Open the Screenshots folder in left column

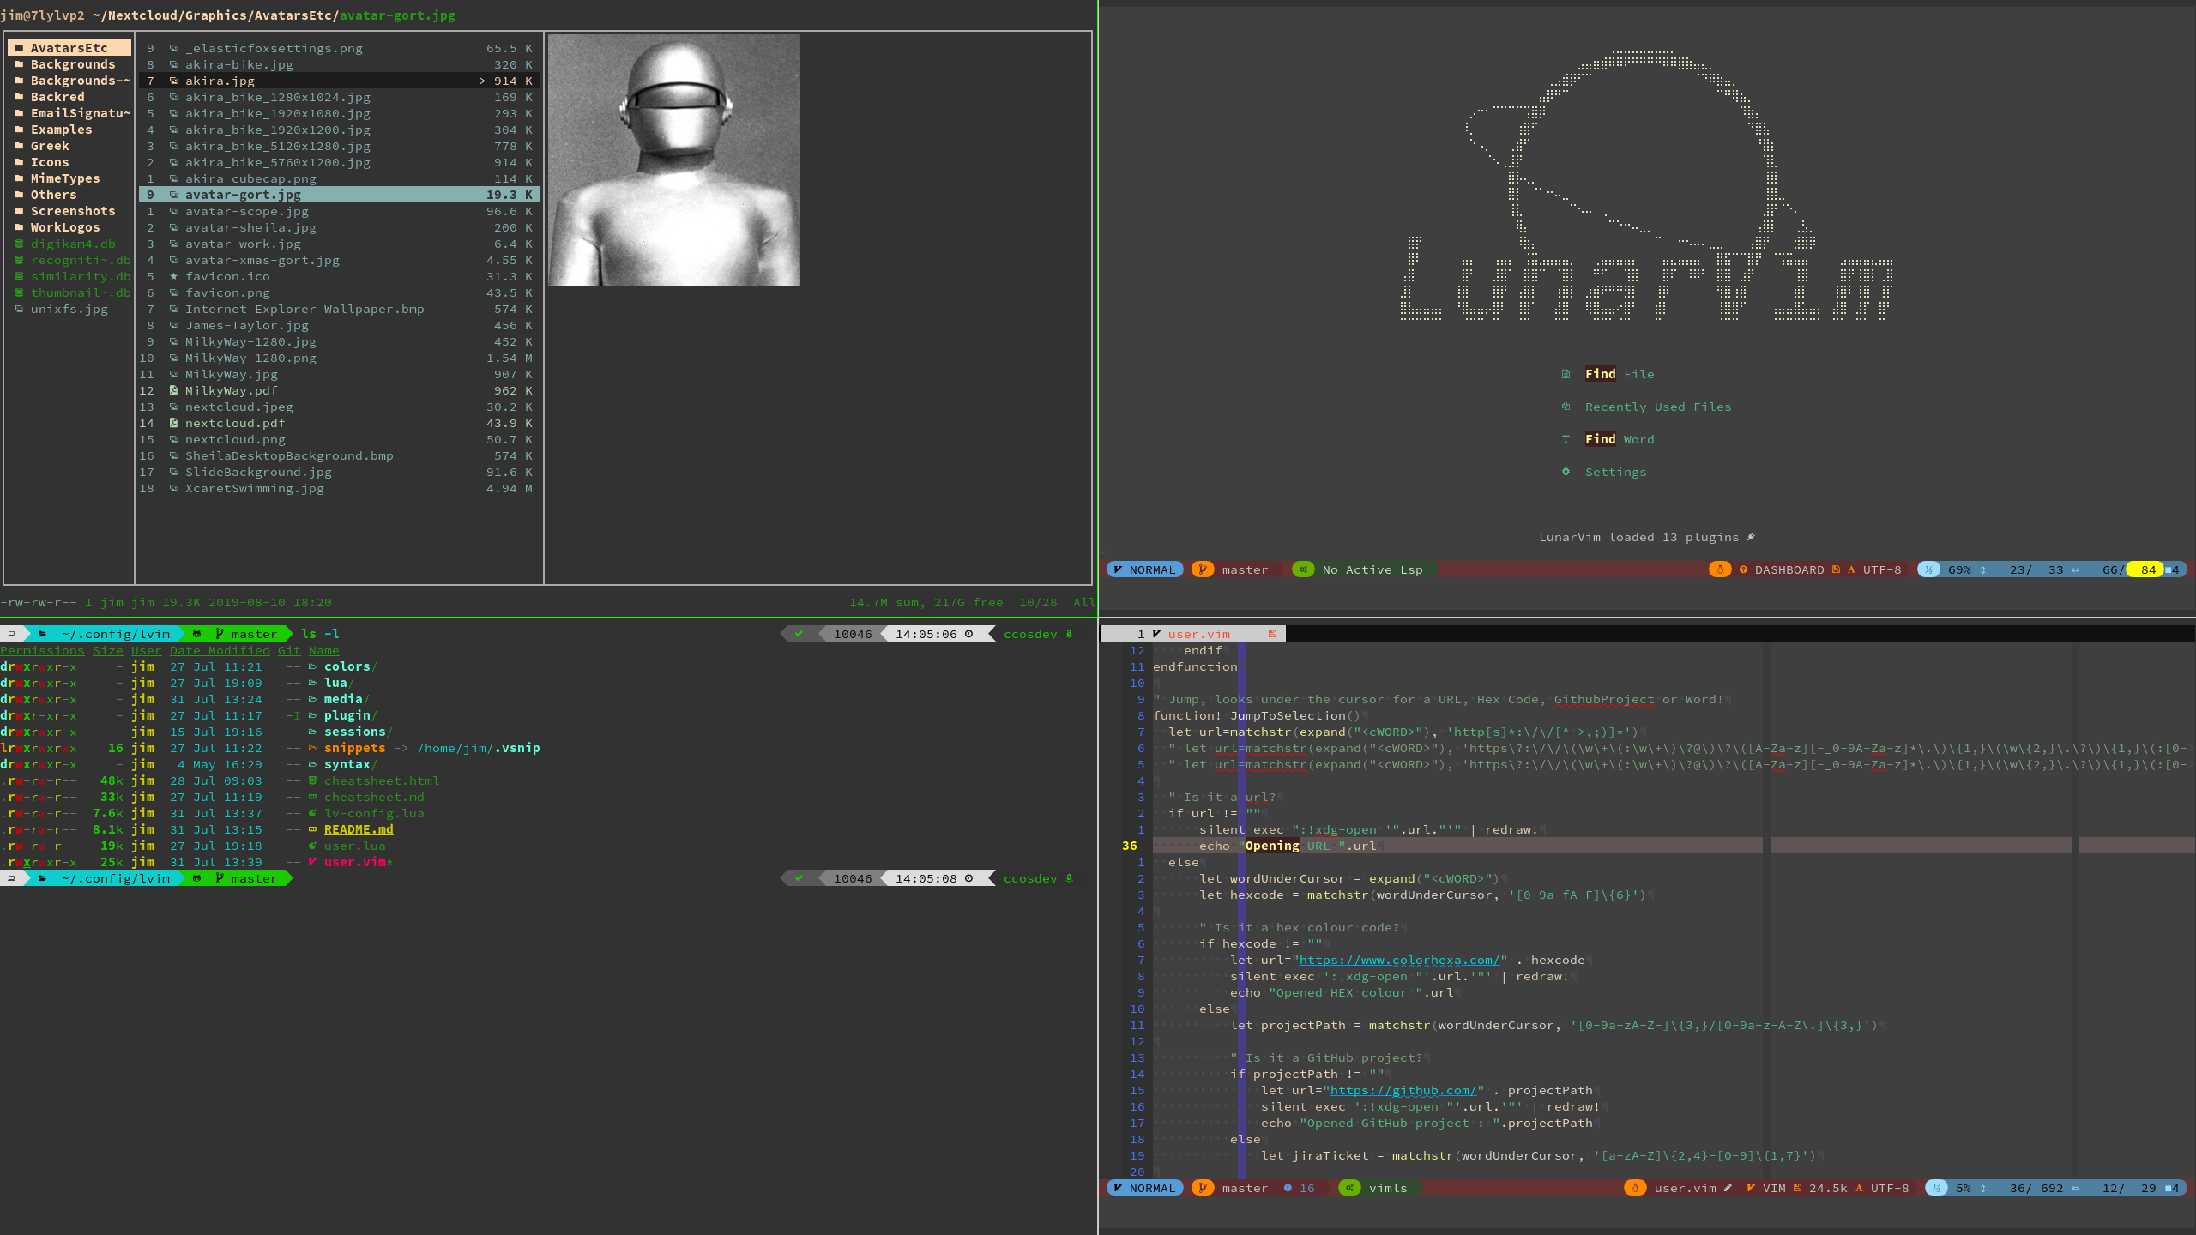[72, 211]
